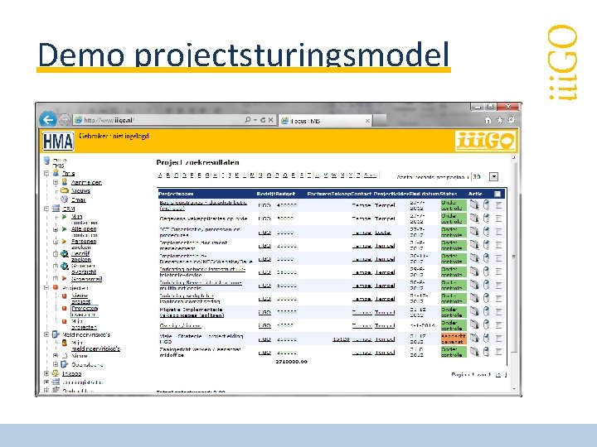Open Mijn meldingen/risico's link
Image resolution: width=597 pixels, height=447 pixels.
tap(95, 345)
